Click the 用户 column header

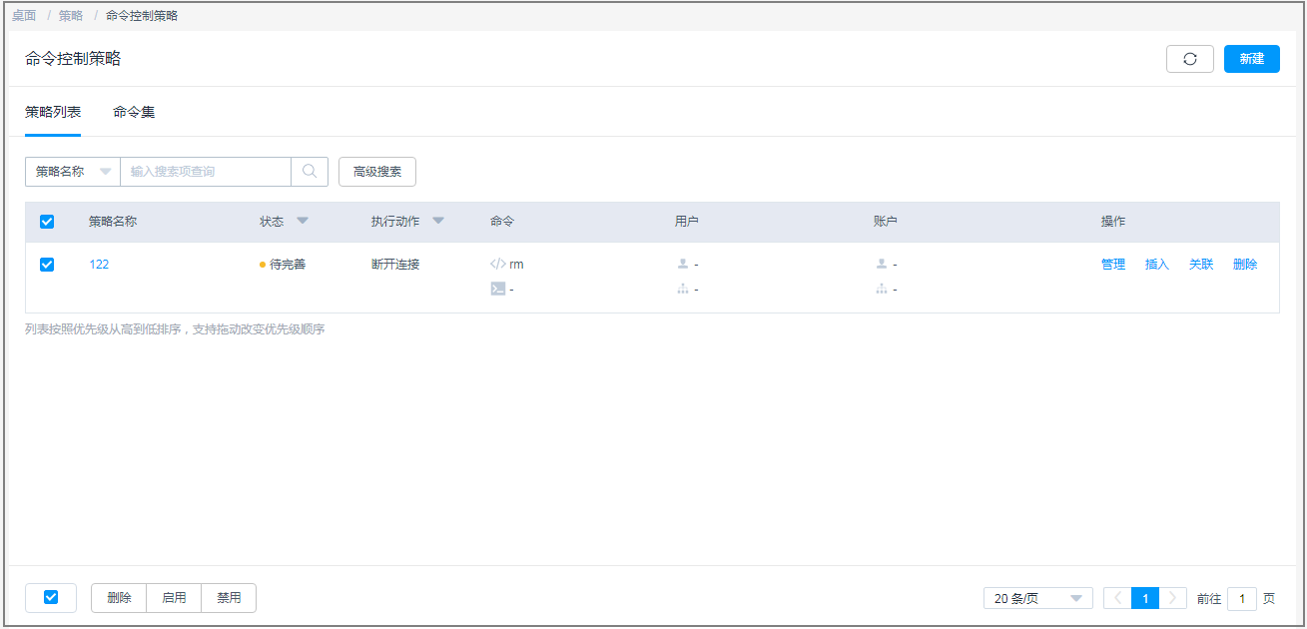687,222
